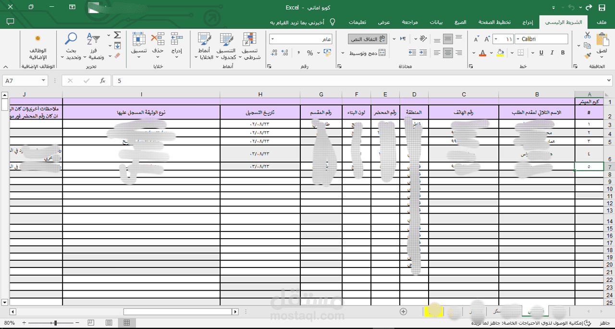This screenshot has height=329, width=615.
Task: Click the Name Box showing A7
Action: click(x=25, y=81)
